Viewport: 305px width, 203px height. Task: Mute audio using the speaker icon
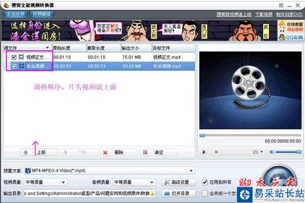[x=272, y=152]
